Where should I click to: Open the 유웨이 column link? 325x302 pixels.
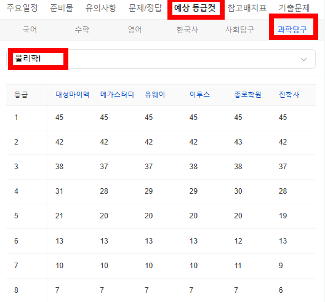[155, 95]
